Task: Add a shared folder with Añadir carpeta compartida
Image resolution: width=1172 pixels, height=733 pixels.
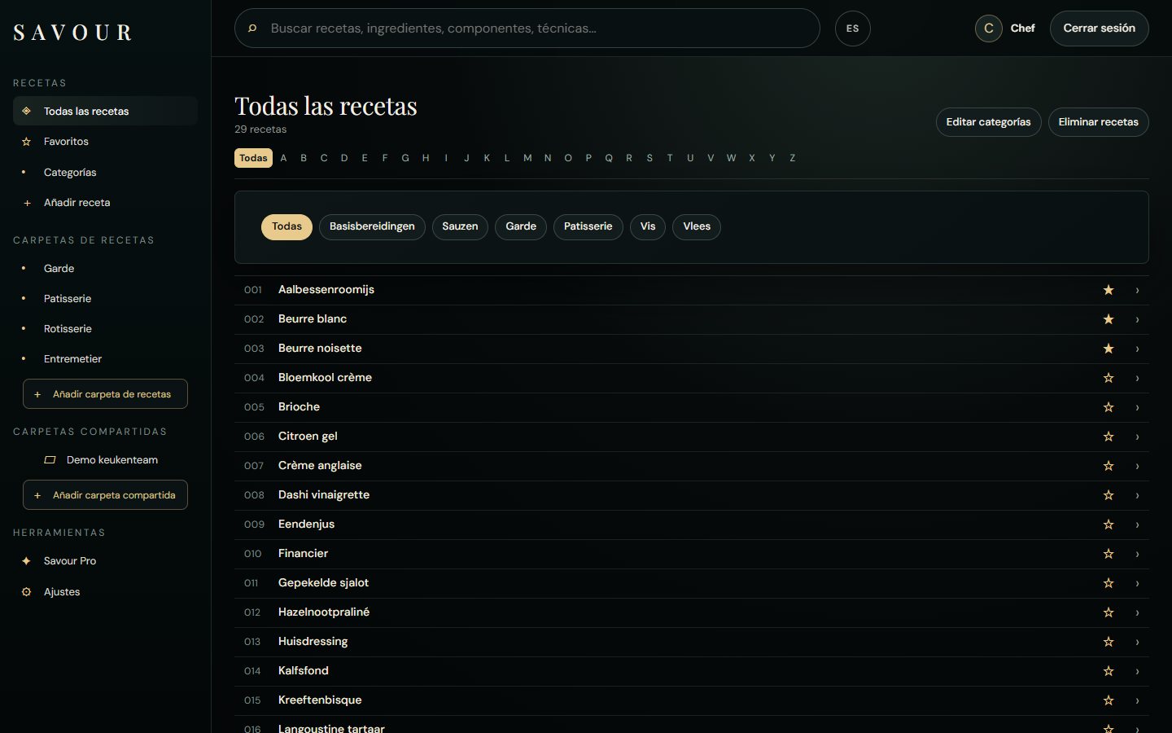Action: pos(105,495)
